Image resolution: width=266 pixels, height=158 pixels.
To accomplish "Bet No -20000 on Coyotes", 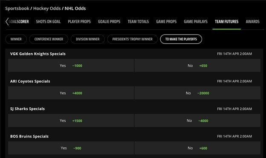I will tap(197, 93).
